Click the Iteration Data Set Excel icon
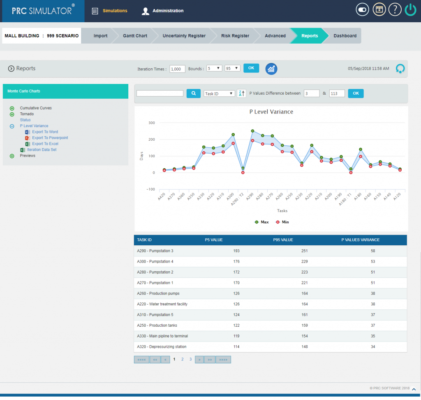The height and width of the screenshot is (400, 421). pyautogui.click(x=23, y=150)
